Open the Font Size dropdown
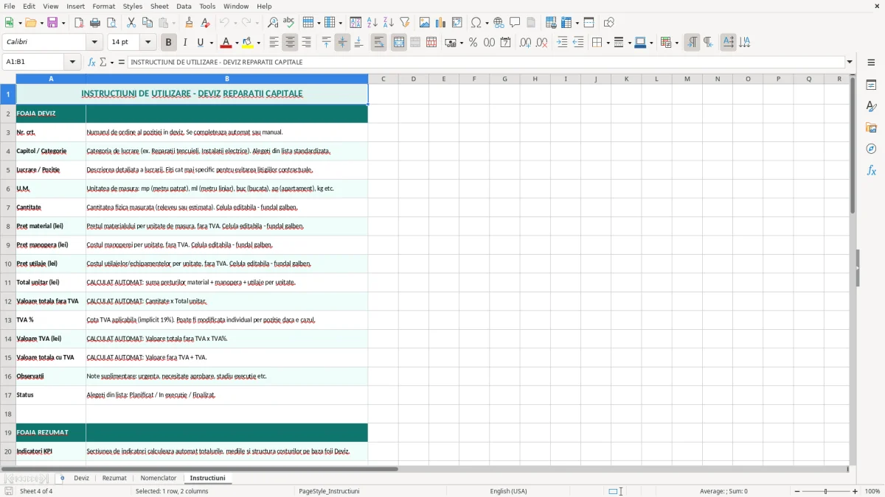Image resolution: width=885 pixels, height=497 pixels. [x=148, y=42]
